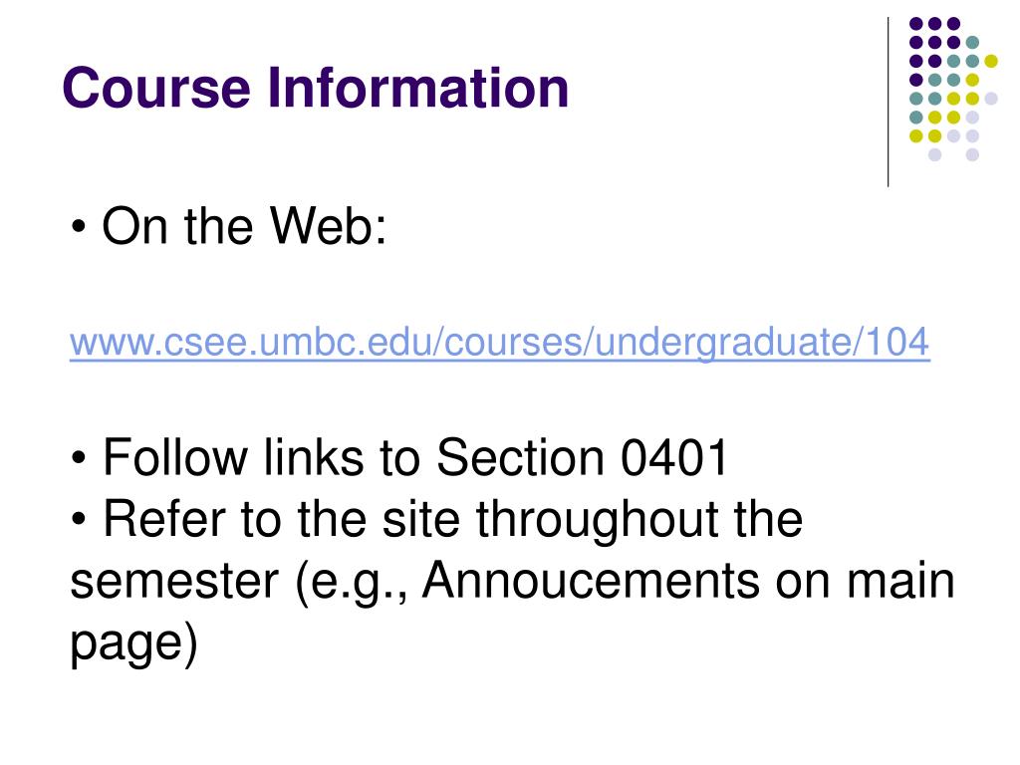The image size is (1020, 765).
Task: Open the www.csee.umbc.edu course hyperlink
Action: pos(500,343)
